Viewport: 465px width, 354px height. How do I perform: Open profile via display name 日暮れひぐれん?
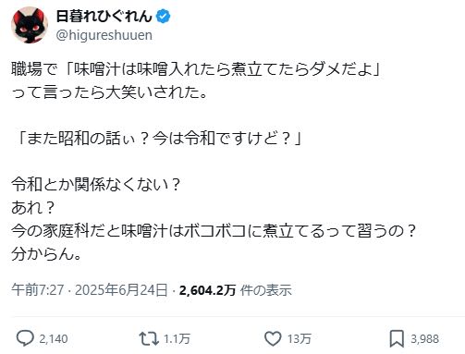click(104, 17)
